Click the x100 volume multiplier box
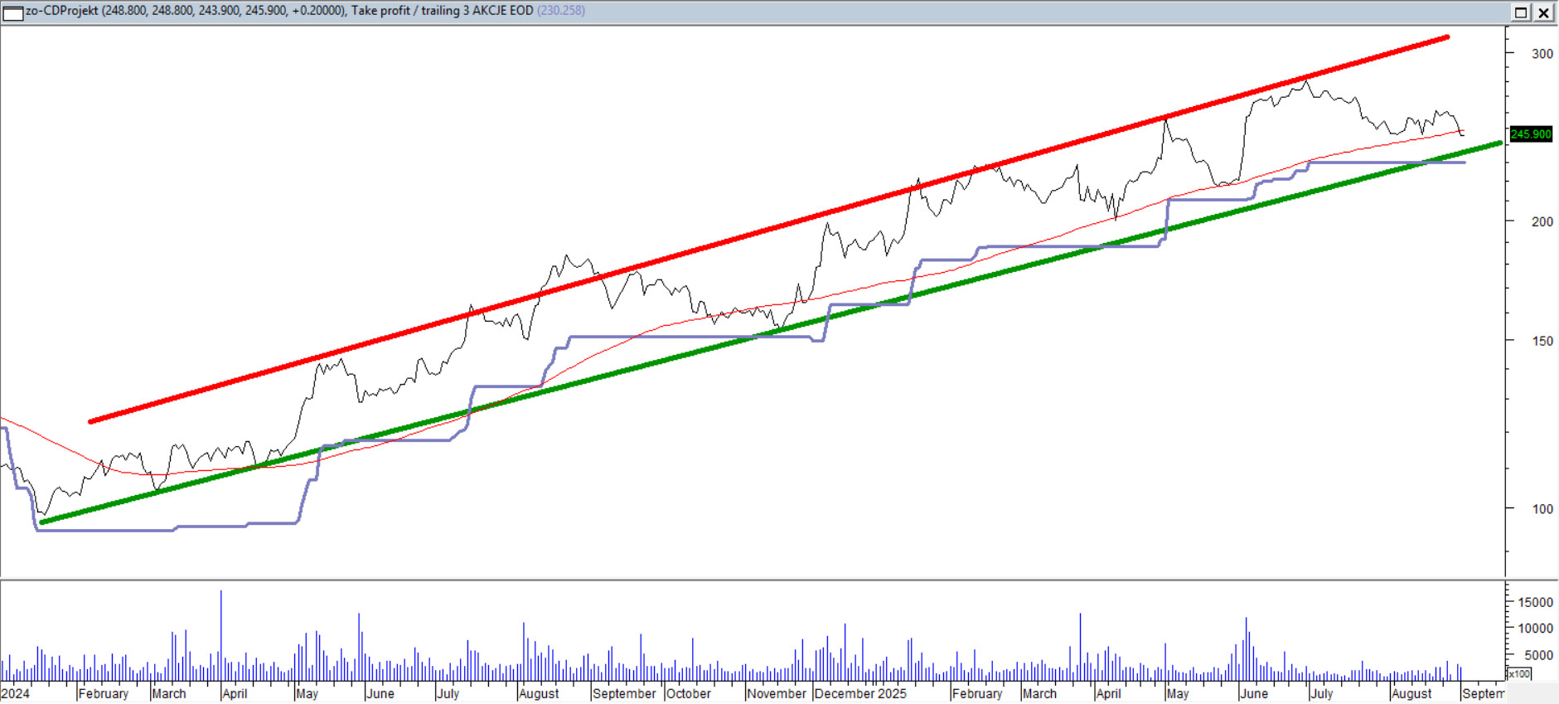 coord(1518,673)
